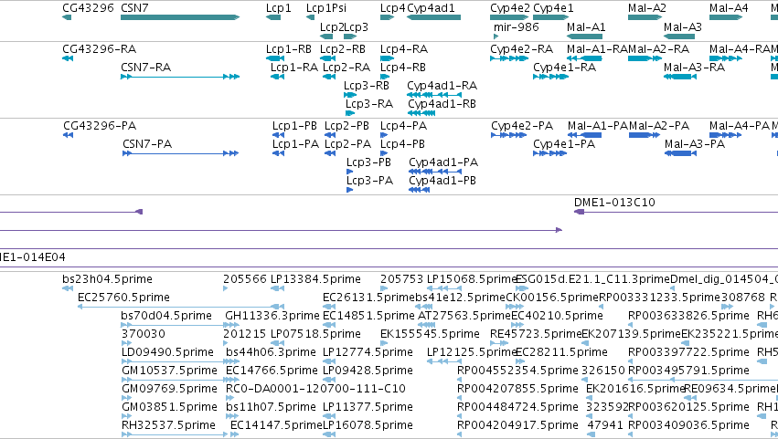
Task: Click the mir-986 gene label
Action: click(x=516, y=26)
